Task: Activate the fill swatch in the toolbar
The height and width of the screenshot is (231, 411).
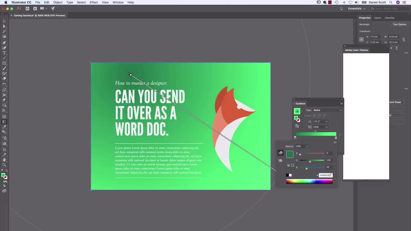Action: 3,175
